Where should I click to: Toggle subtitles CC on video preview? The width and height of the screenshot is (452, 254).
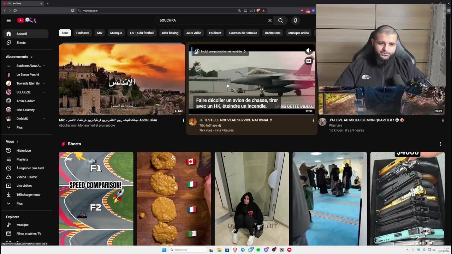pyautogui.click(x=309, y=61)
